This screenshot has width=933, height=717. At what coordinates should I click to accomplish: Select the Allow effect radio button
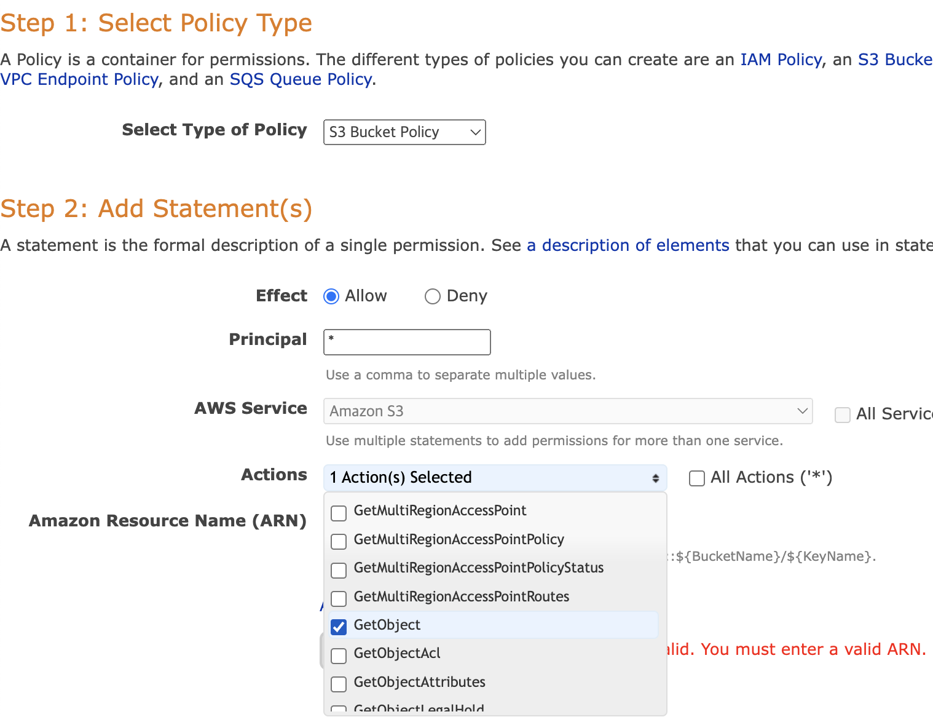click(331, 296)
